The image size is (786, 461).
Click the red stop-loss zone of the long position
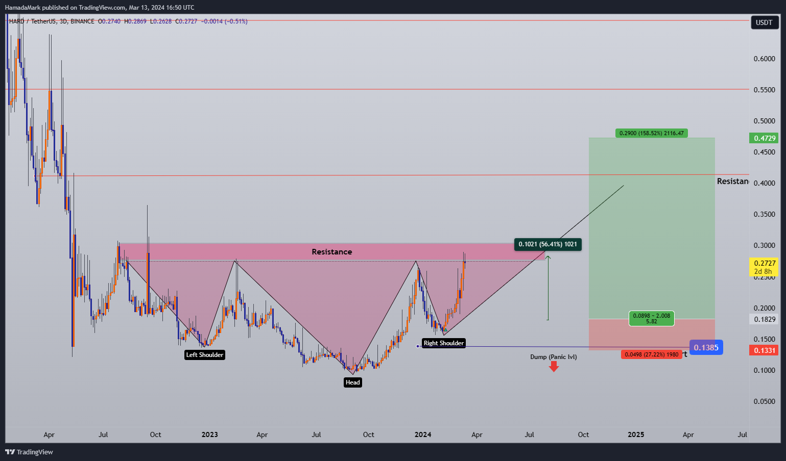[652, 335]
